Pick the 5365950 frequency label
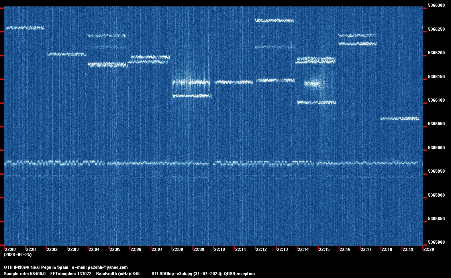The height and width of the screenshot is (278, 451). tap(436, 172)
